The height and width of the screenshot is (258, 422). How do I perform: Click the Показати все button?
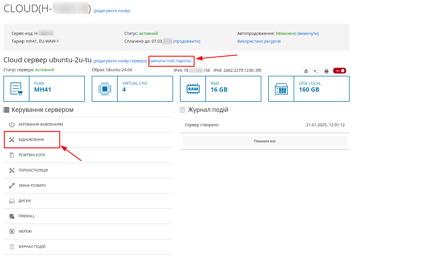click(x=265, y=141)
